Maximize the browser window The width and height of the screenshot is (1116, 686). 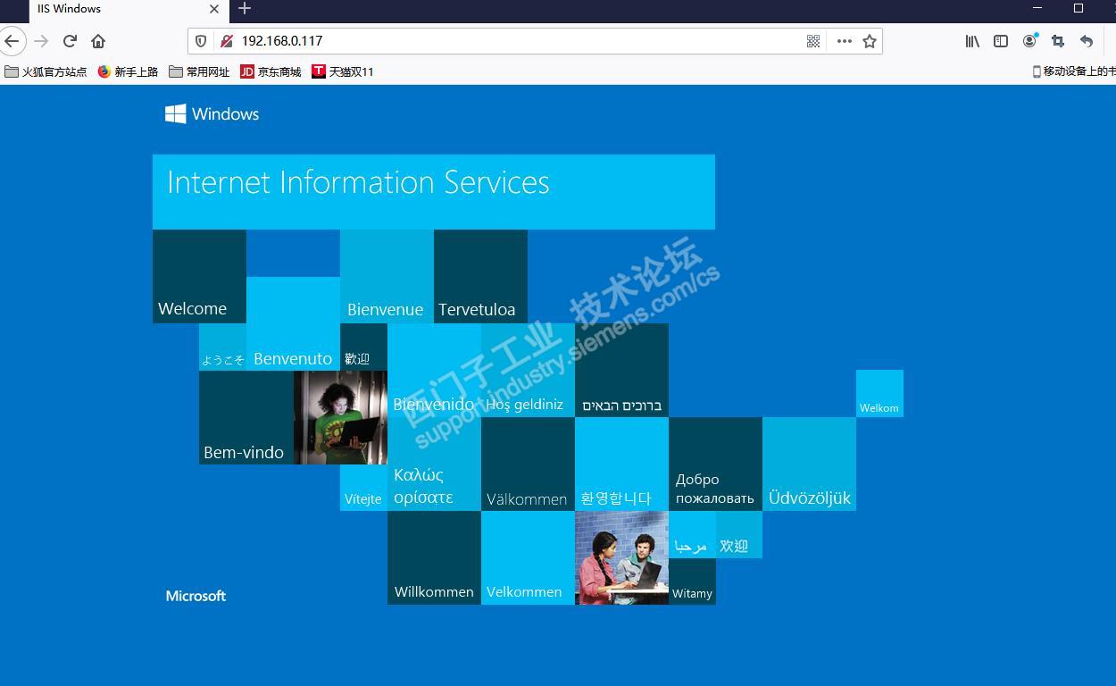pyautogui.click(x=1079, y=8)
